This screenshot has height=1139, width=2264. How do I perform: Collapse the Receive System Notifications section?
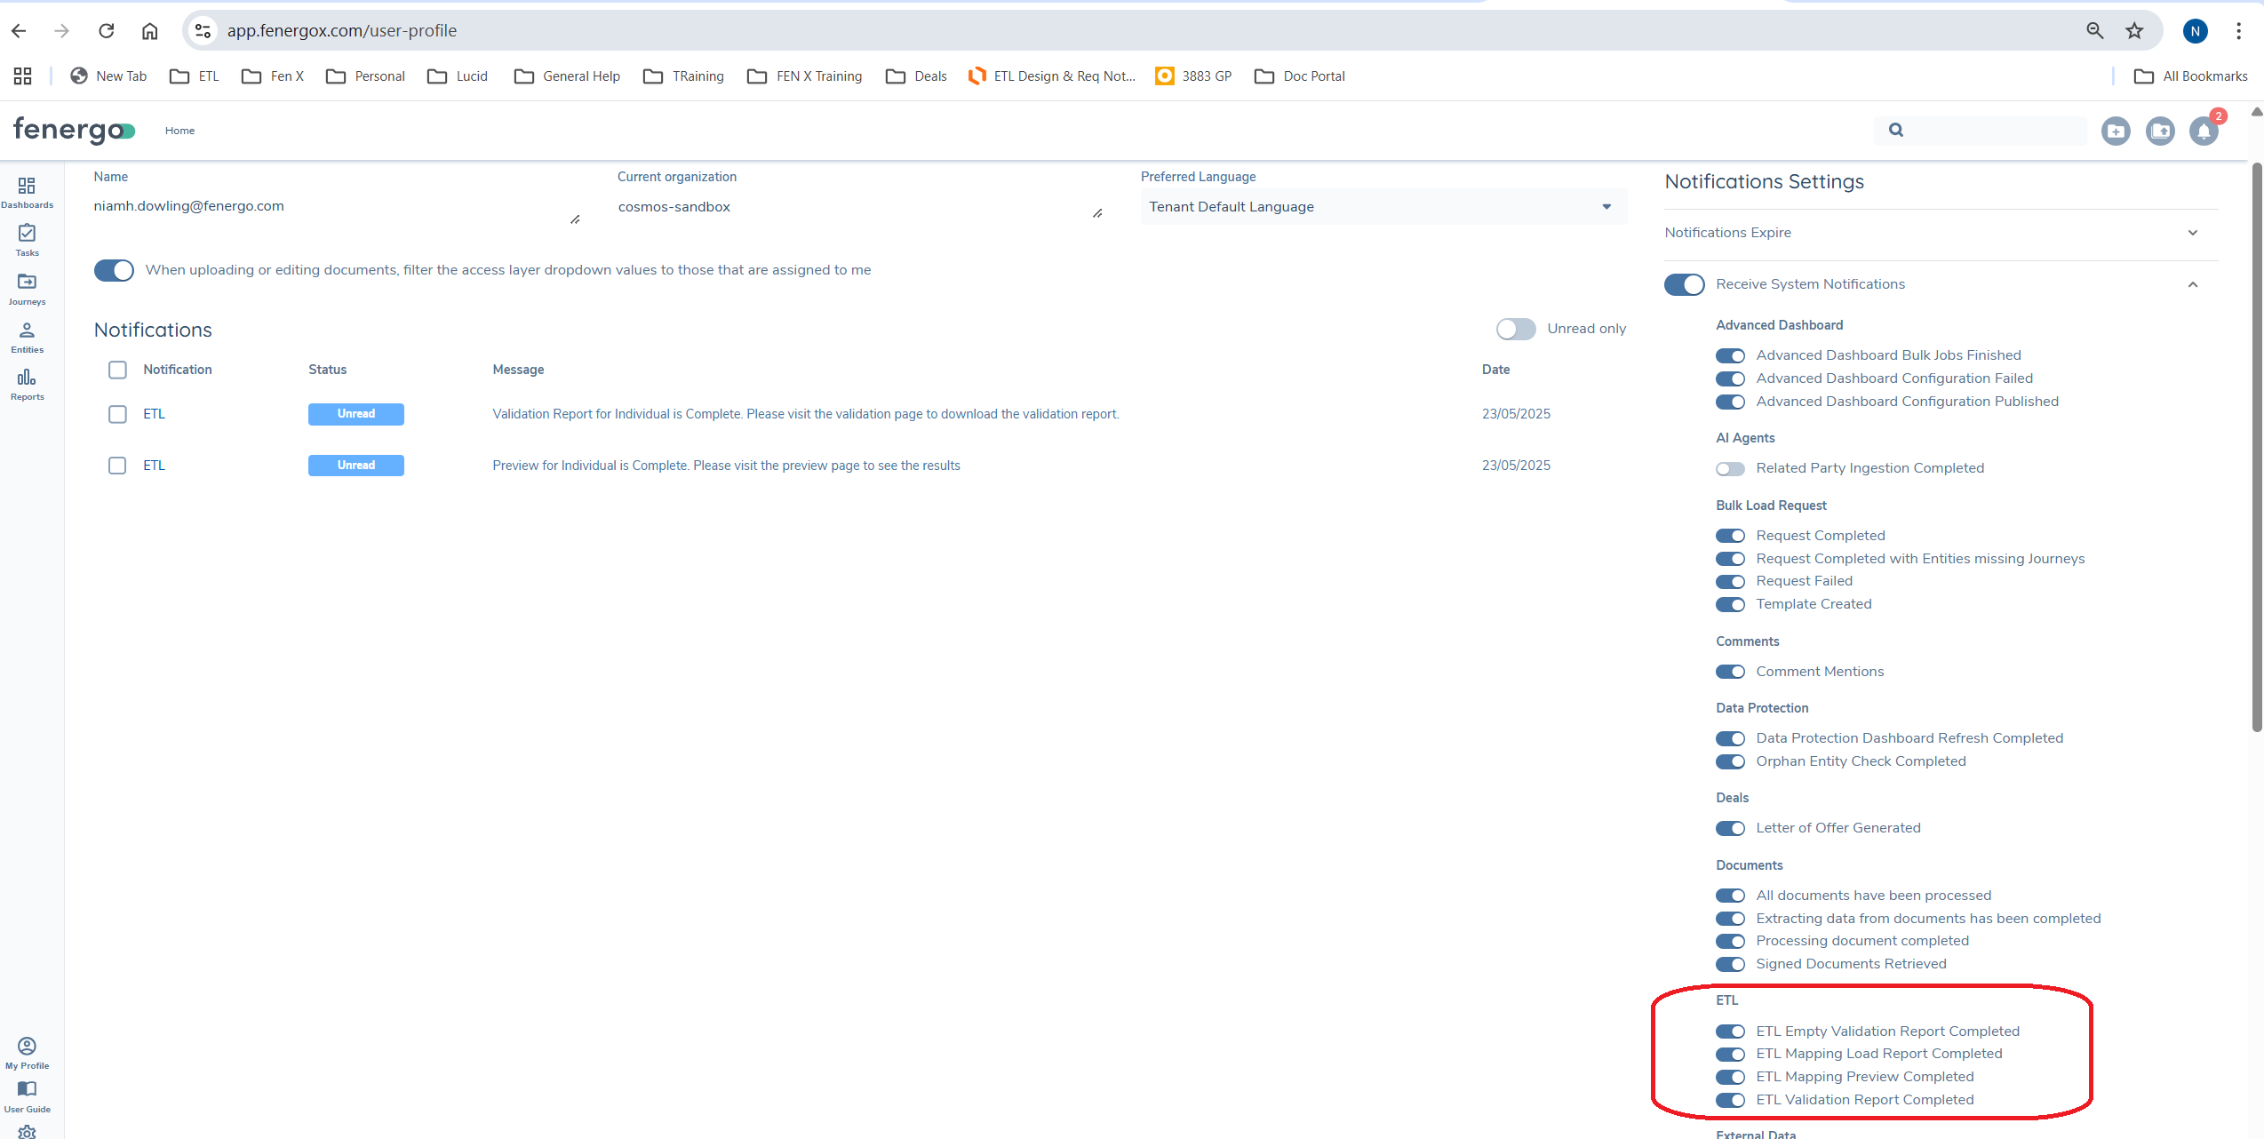2192,285
